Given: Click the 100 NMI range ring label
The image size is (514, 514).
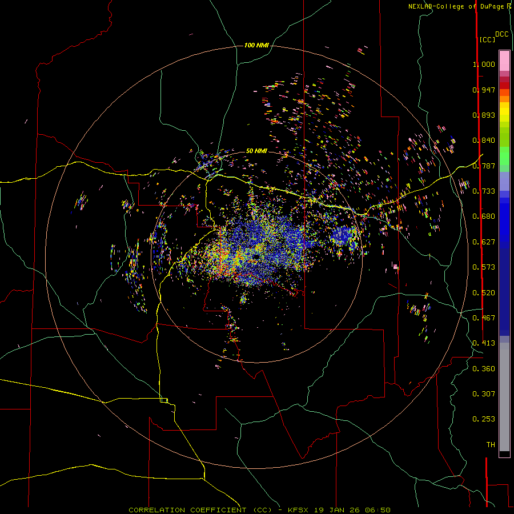Looking at the screenshot, I should tap(256, 45).
